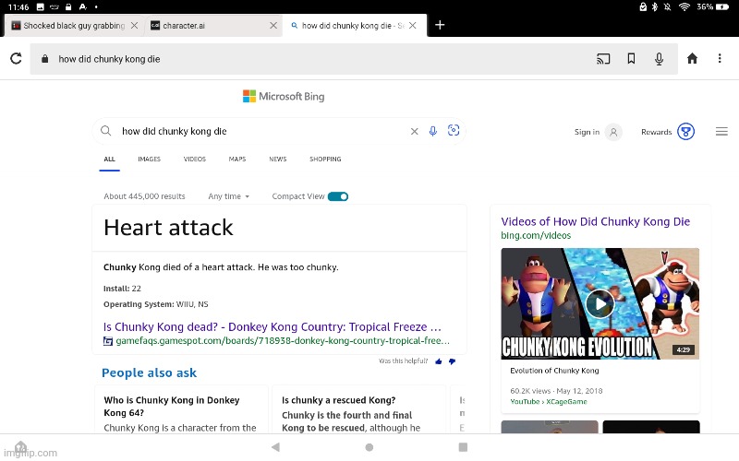Start Bing voice search microphone
Image resolution: width=739 pixels, height=461 pixels.
point(433,131)
